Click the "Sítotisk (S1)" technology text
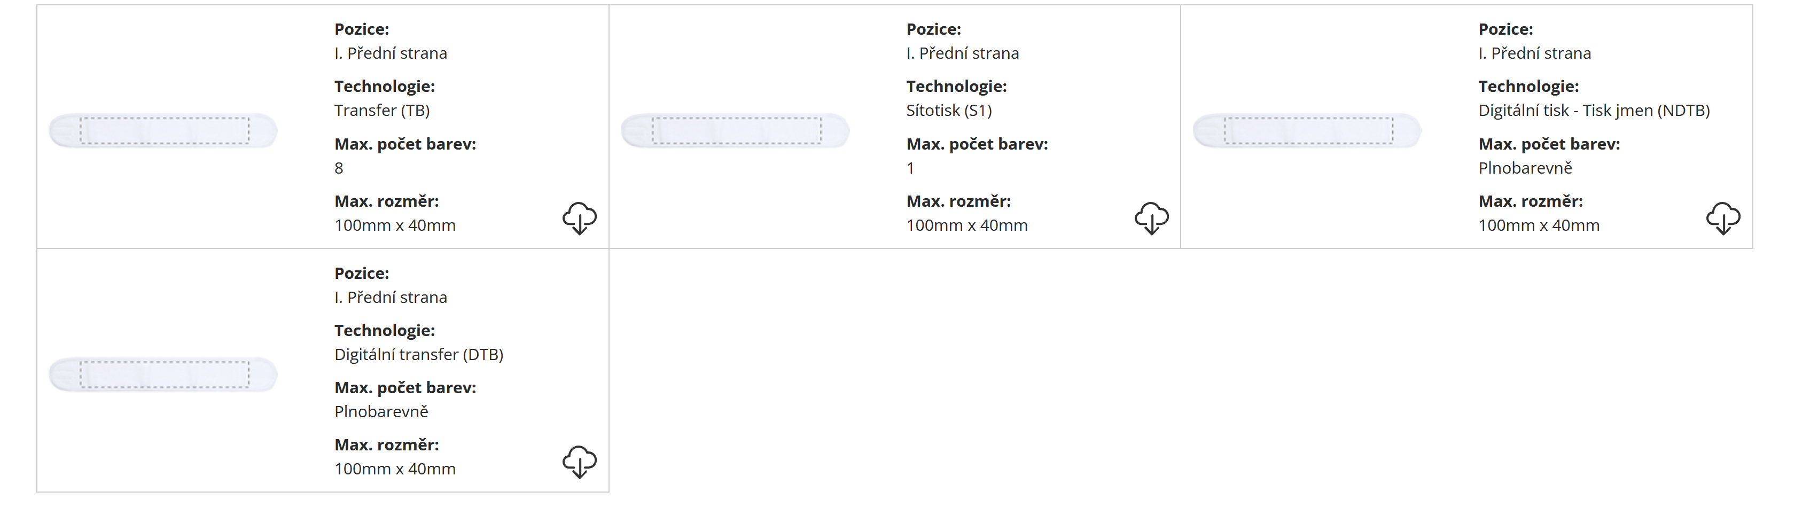Screen dimensions: 1818x507 948,111
